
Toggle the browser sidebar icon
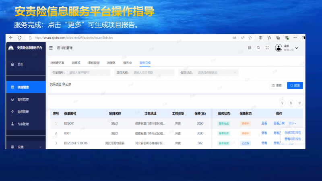click(x=303, y=38)
